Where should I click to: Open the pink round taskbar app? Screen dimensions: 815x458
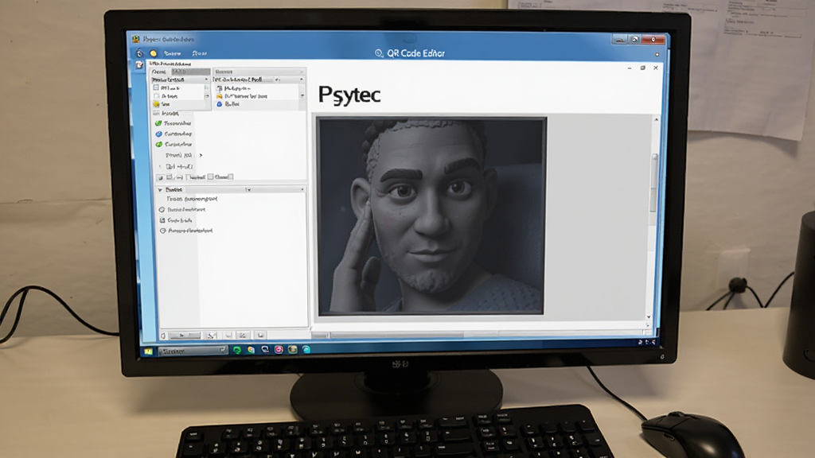[279, 350]
